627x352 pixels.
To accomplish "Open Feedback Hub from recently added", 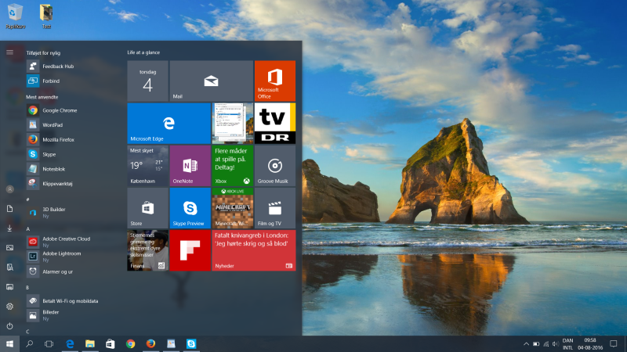I will click(x=57, y=66).
